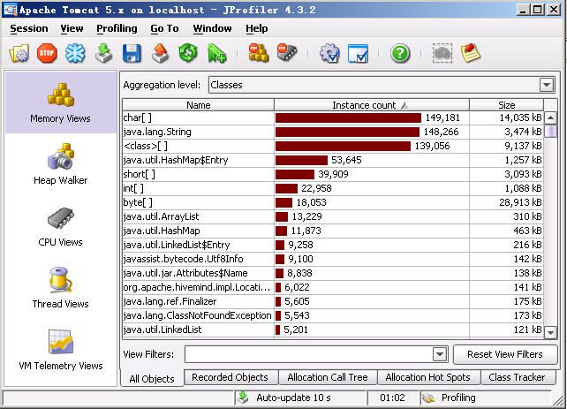Viewport: 567px width, 409px height.
Task: Open the Help menu
Action: (257, 28)
